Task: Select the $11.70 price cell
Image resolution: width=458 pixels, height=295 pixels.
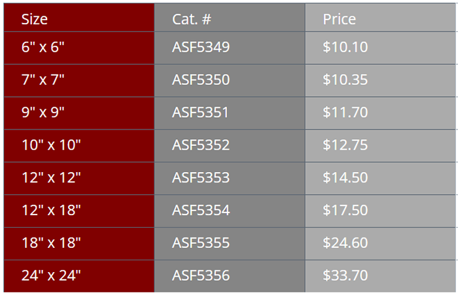Action: (345, 113)
